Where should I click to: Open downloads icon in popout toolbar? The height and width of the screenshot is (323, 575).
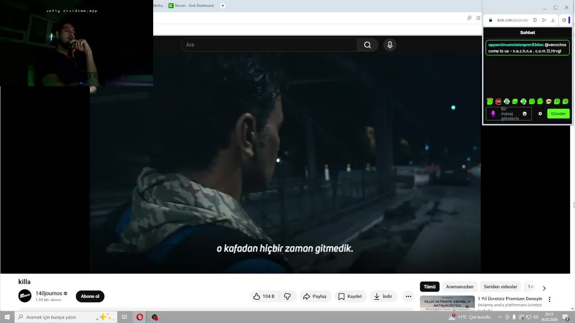coord(553,20)
